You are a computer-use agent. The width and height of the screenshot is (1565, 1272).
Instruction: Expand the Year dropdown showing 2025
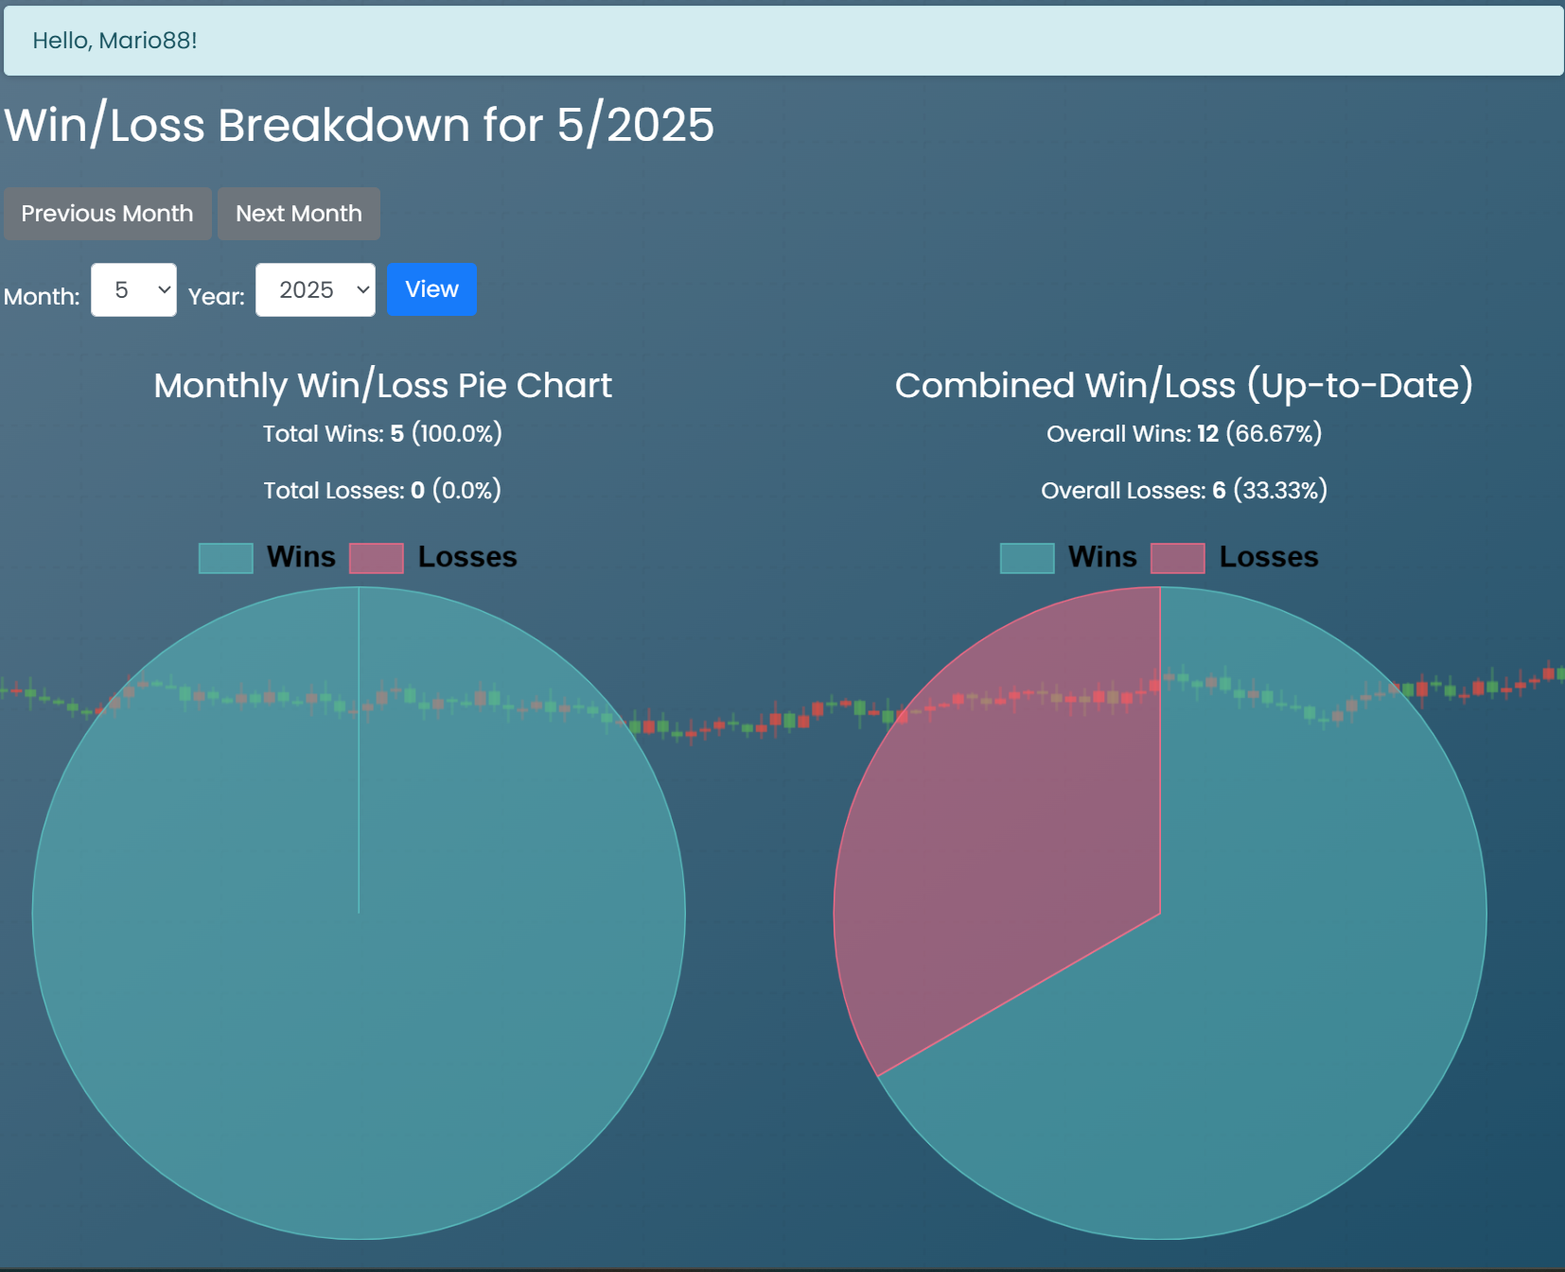[x=315, y=290]
